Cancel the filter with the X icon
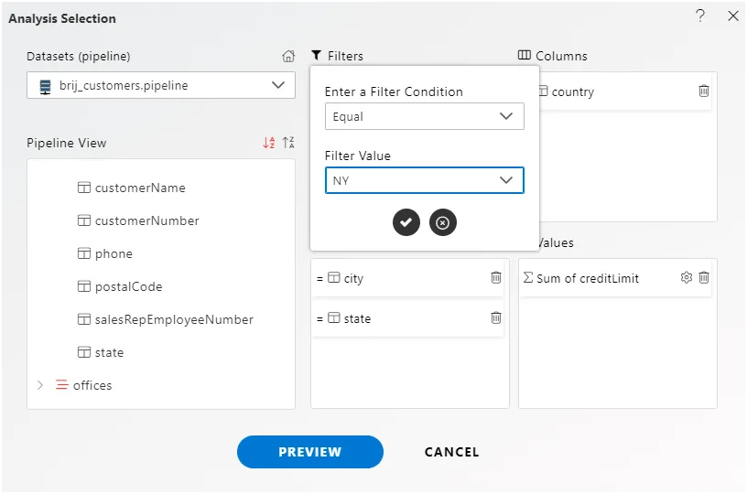 [x=443, y=222]
